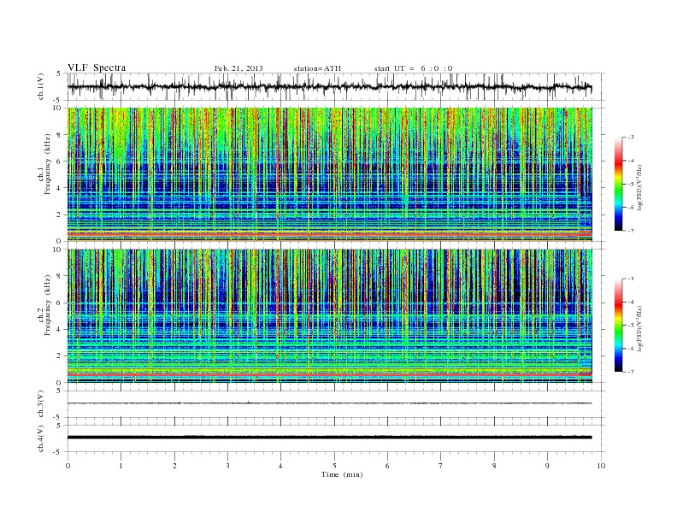Click the "Time (min)" axis label

(x=342, y=474)
